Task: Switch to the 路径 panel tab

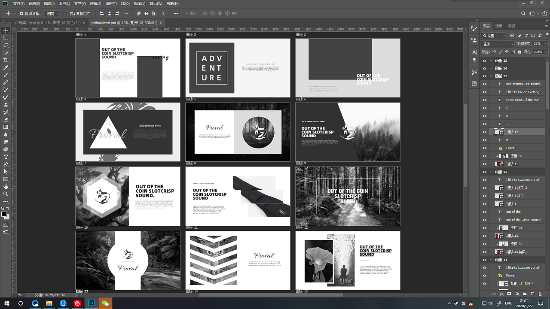Action: coord(511,26)
